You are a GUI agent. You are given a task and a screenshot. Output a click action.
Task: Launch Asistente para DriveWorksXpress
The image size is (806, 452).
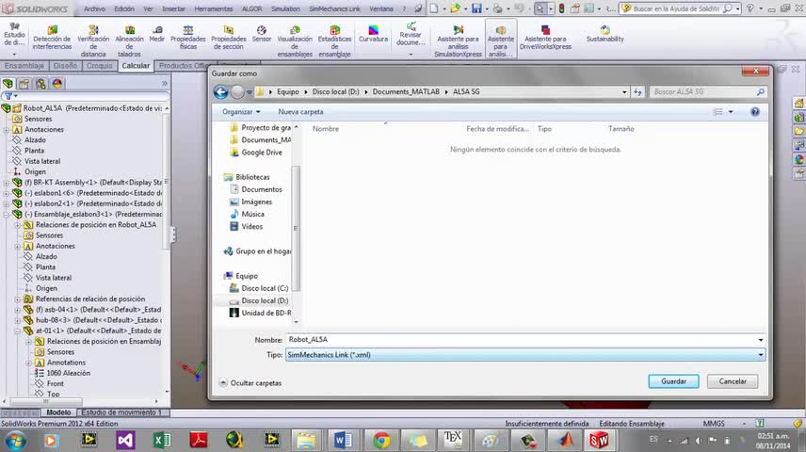pos(545,38)
